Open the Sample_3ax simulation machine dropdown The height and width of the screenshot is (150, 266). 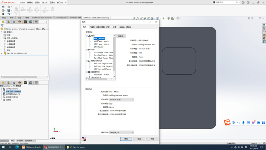click(122, 133)
